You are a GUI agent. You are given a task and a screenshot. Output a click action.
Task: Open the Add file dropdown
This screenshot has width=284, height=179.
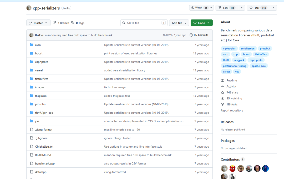[179, 23]
